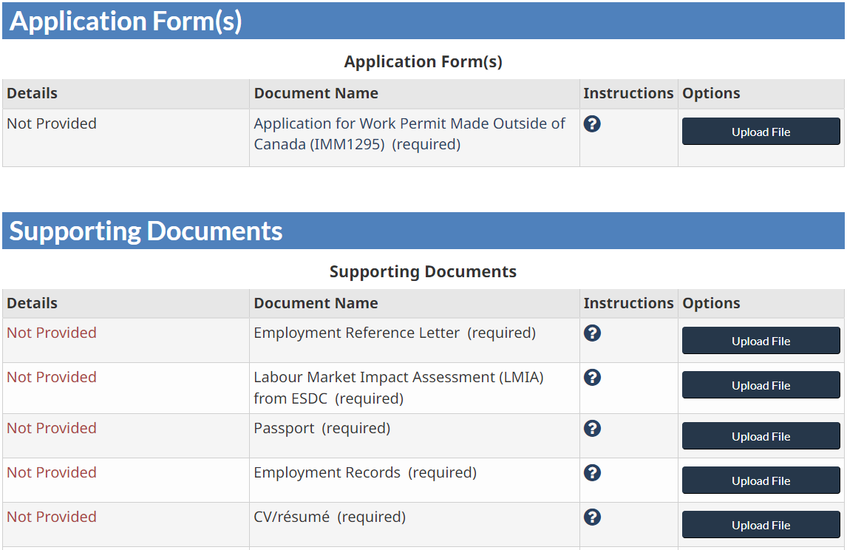Click 'Instructions' header in Supporting Documents table
Viewport: 847px width, 550px height.
coord(628,303)
